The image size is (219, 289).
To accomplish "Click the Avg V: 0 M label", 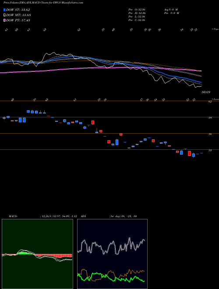I will coord(170,10).
